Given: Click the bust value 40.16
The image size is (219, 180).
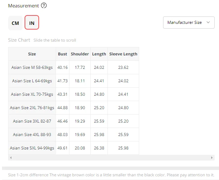Looking at the screenshot, I should point(62,67).
